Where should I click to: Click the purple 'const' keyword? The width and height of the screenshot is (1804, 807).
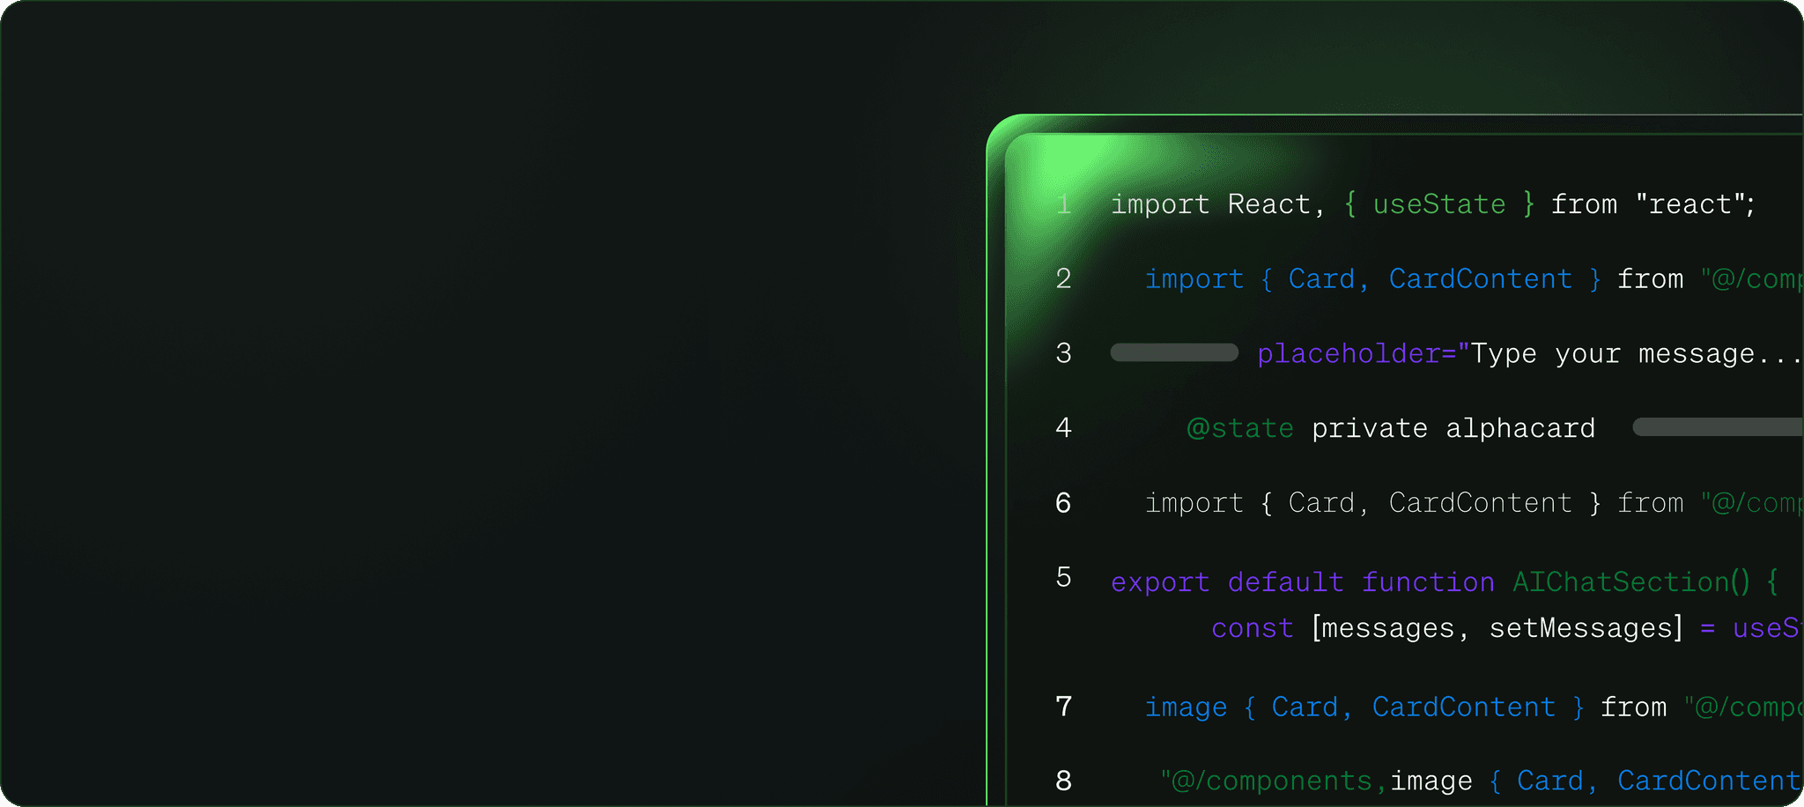pyautogui.click(x=1253, y=628)
